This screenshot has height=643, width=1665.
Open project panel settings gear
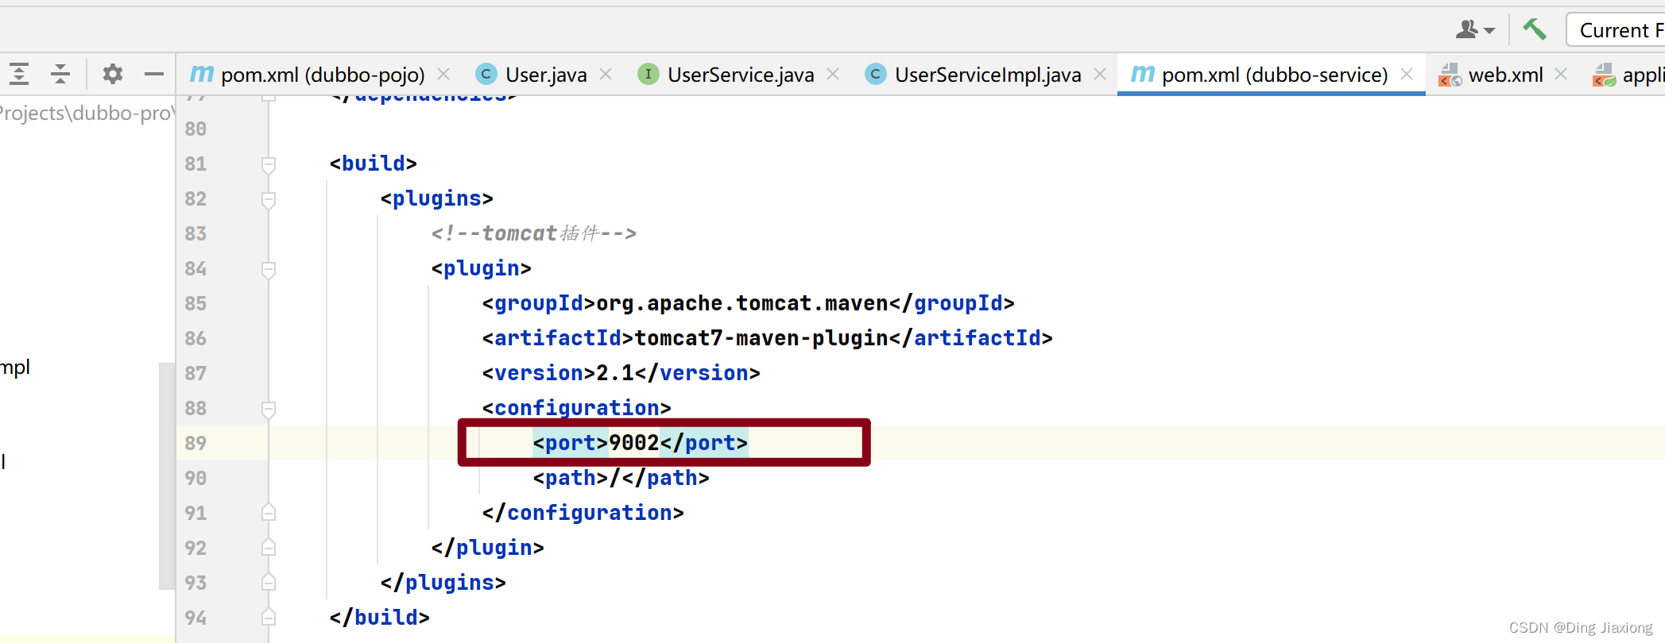(x=113, y=75)
